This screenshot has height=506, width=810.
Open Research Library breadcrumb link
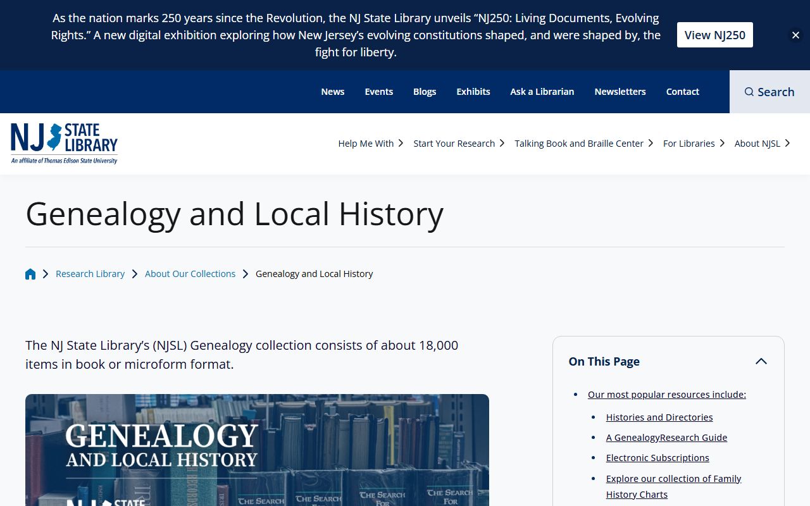pos(90,274)
